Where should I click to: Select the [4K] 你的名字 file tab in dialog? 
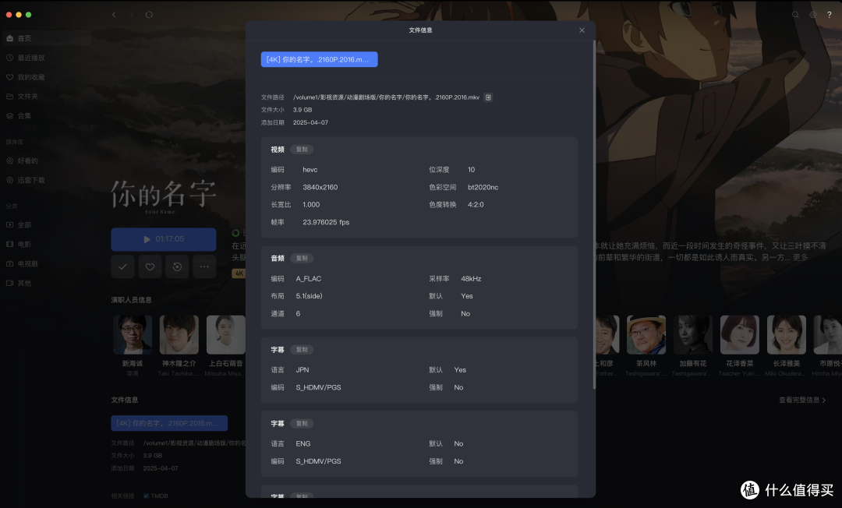pos(319,59)
